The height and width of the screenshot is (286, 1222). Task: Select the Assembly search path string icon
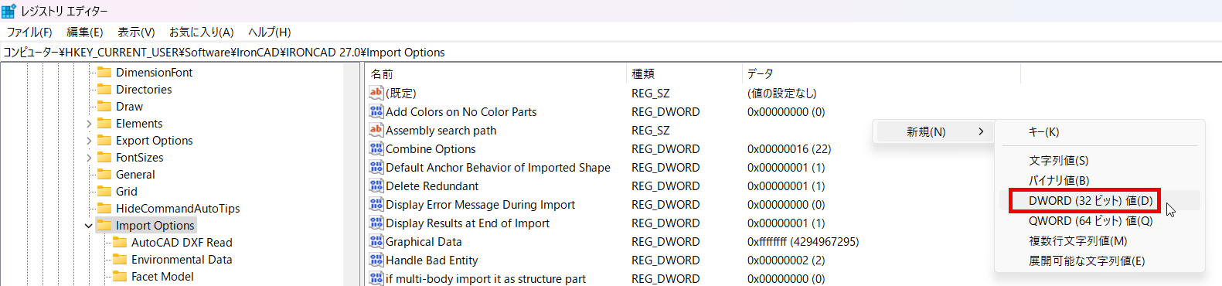tap(376, 130)
